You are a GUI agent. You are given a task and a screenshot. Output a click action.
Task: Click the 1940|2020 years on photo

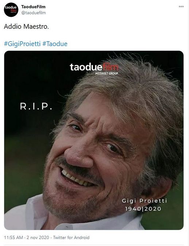tap(143, 209)
